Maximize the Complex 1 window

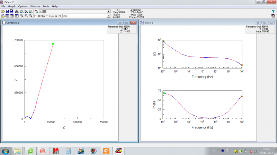pos(126,23)
